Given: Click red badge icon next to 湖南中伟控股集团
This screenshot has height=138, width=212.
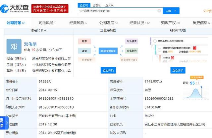Looking at the screenshot, I should tap(194, 48).
